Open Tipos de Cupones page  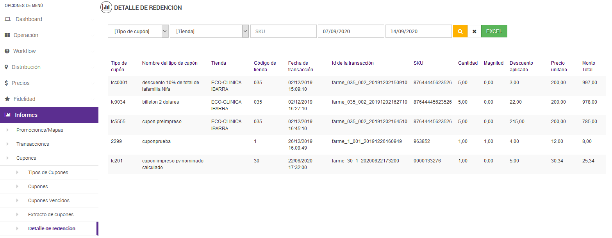48,172
